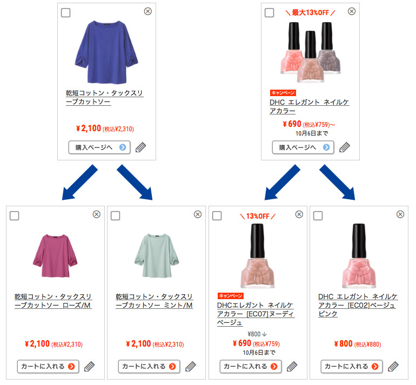416x385 pixels.
Task: Remove blue top card with X icon
Action: click(x=148, y=11)
